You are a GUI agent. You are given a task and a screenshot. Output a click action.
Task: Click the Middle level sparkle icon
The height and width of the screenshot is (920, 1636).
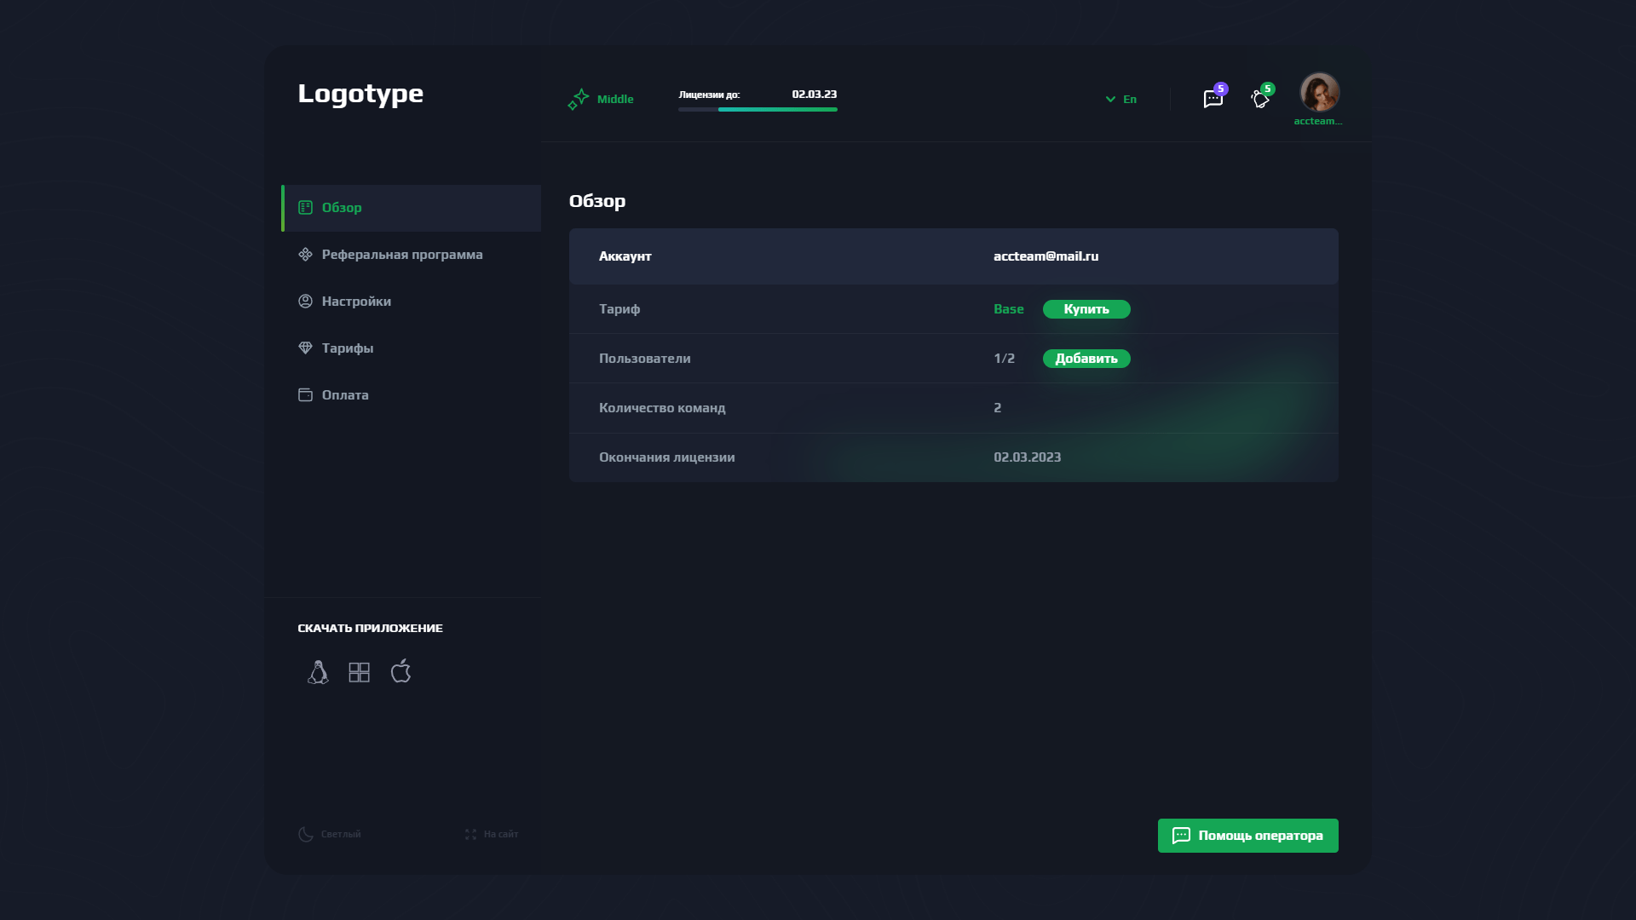[579, 100]
